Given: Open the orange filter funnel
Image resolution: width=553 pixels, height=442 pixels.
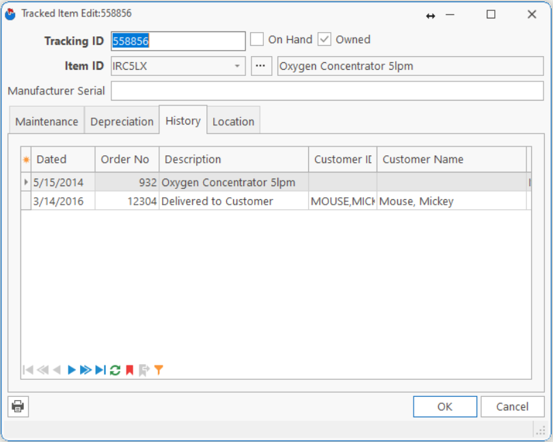Looking at the screenshot, I should click(x=159, y=370).
